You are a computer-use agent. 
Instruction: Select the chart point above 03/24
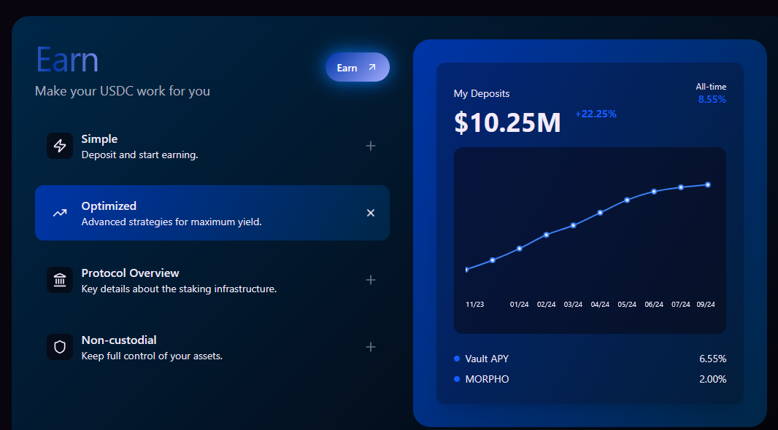573,225
